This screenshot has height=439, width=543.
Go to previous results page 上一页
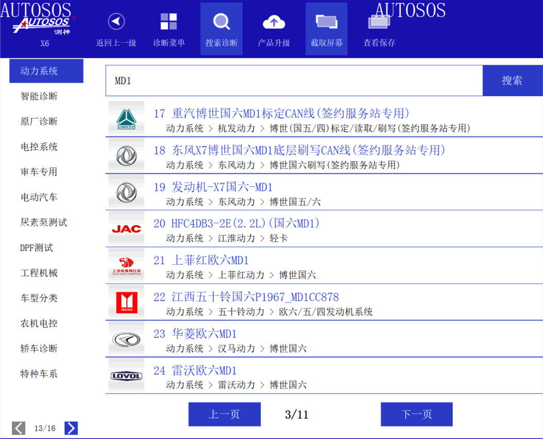(225, 414)
